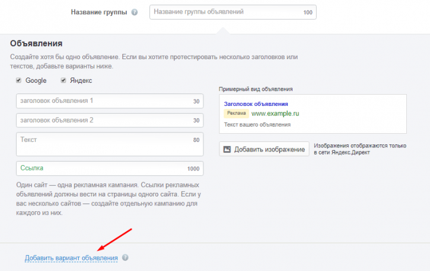This screenshot has width=430, height=271.
Task: Toggle the Google checkbox
Action: 18,80
